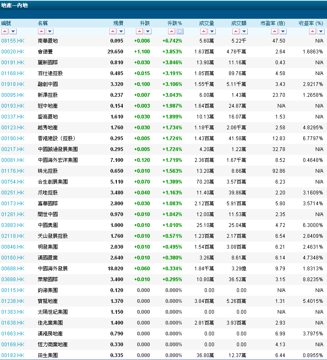327x360 pixels.
Task: Sort 升跌% column ascending with up arrow
Action: [x=171, y=31]
